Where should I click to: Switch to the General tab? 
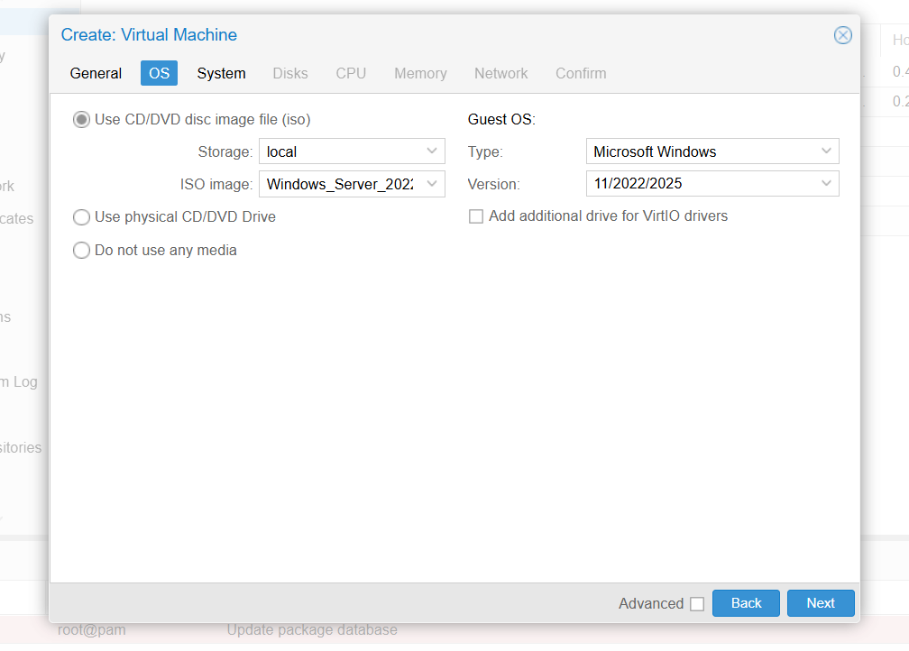coord(96,73)
